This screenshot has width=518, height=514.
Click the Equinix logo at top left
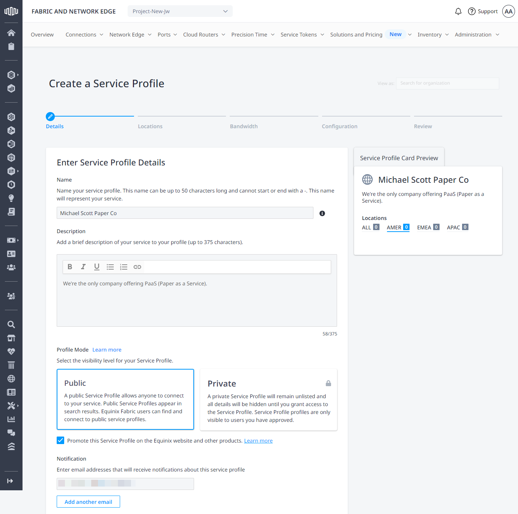11,11
